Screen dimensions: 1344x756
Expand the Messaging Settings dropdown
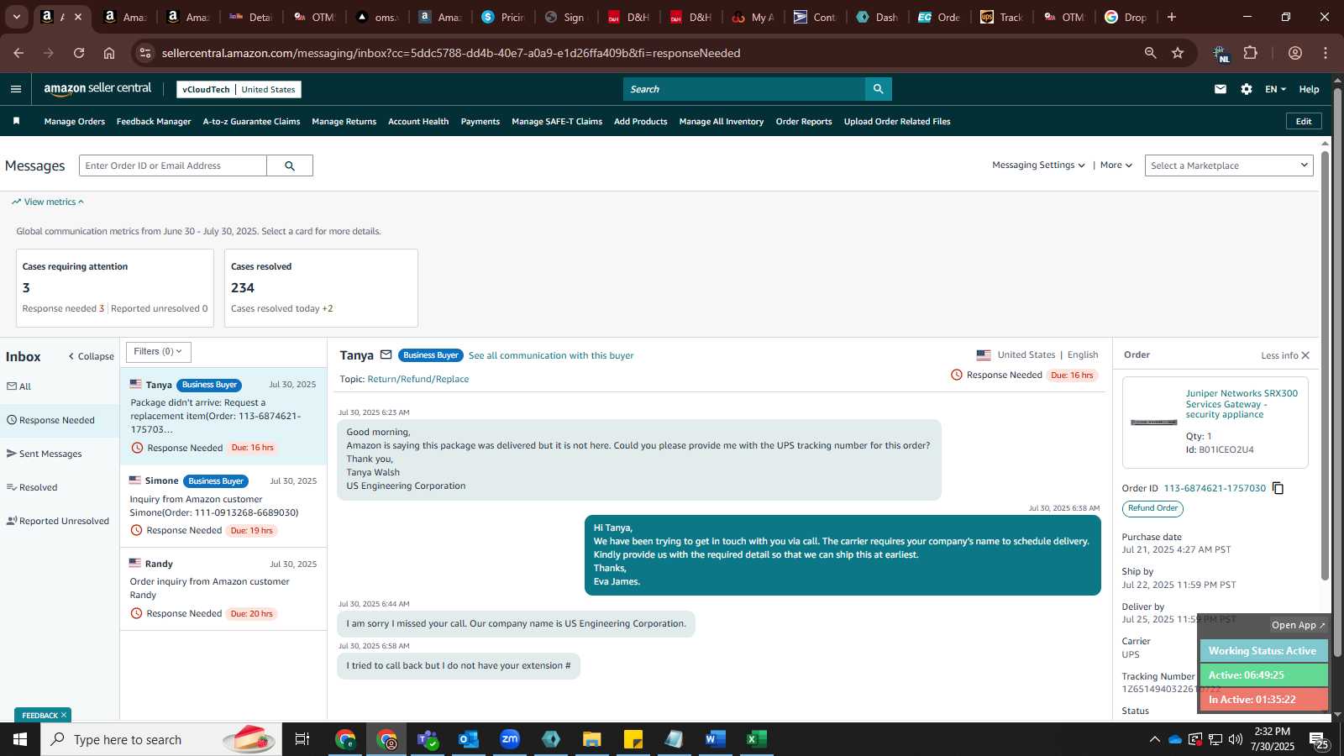pos(1038,165)
